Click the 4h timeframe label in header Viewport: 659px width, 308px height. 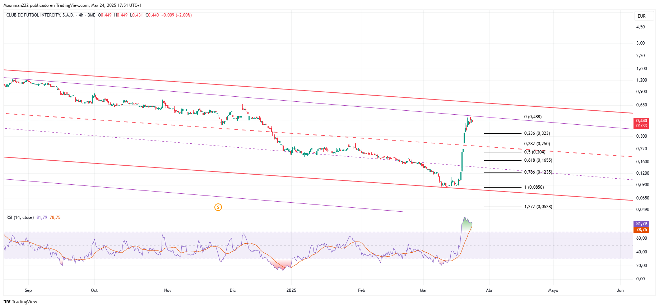[81, 15]
